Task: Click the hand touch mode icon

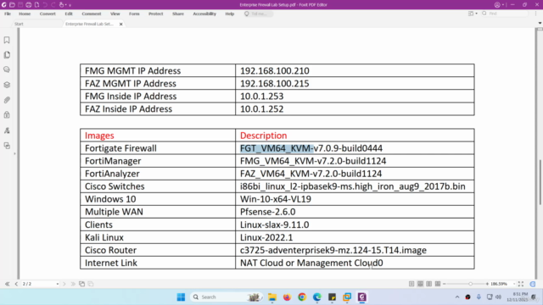Action: 62,5
